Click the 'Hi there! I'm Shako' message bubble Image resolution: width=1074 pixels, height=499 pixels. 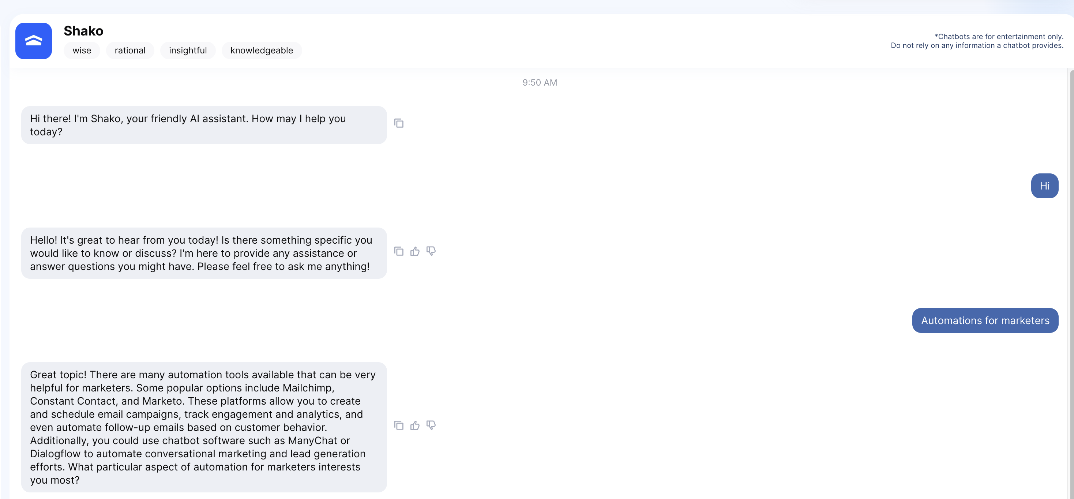(x=204, y=125)
